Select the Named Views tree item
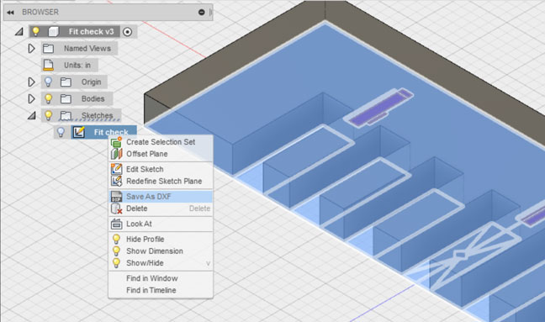This screenshot has width=545, height=322. [x=87, y=49]
